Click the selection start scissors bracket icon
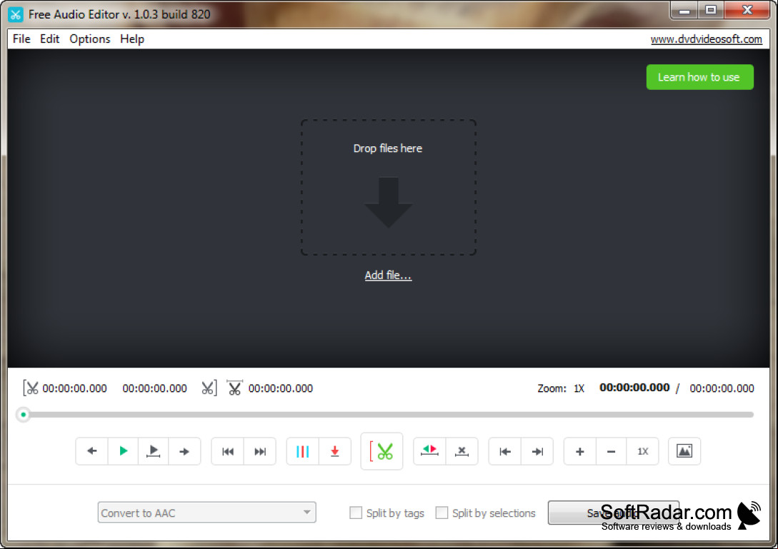778x549 pixels. (x=31, y=388)
